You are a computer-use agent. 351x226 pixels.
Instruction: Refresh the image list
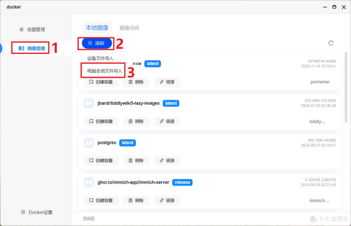click(x=331, y=43)
